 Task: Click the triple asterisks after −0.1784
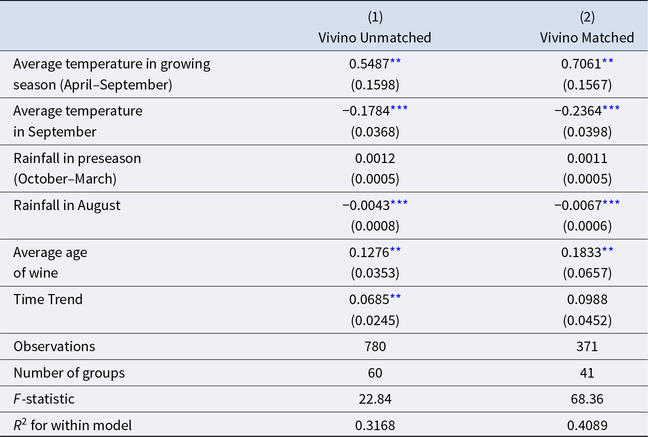(x=399, y=109)
